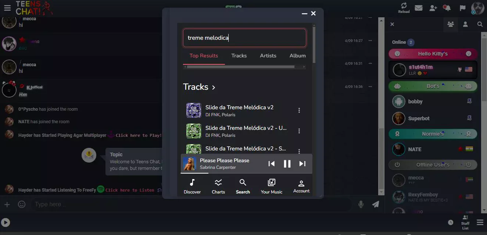Viewport: 487px width, 235px height.
Task: Open the hamburger menu beside the Teens Chat logo
Action: coord(7,8)
